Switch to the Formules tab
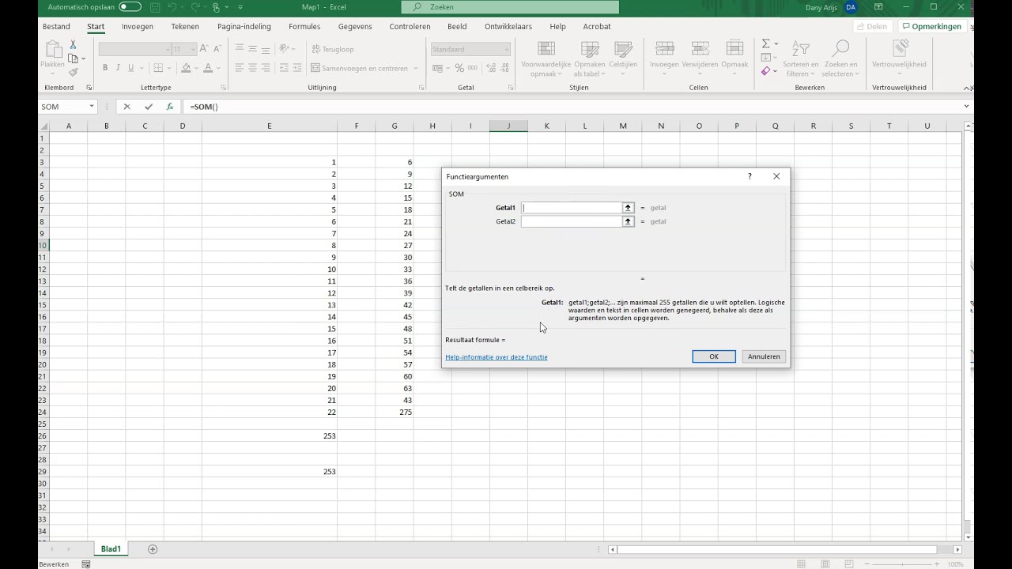 [x=304, y=26]
